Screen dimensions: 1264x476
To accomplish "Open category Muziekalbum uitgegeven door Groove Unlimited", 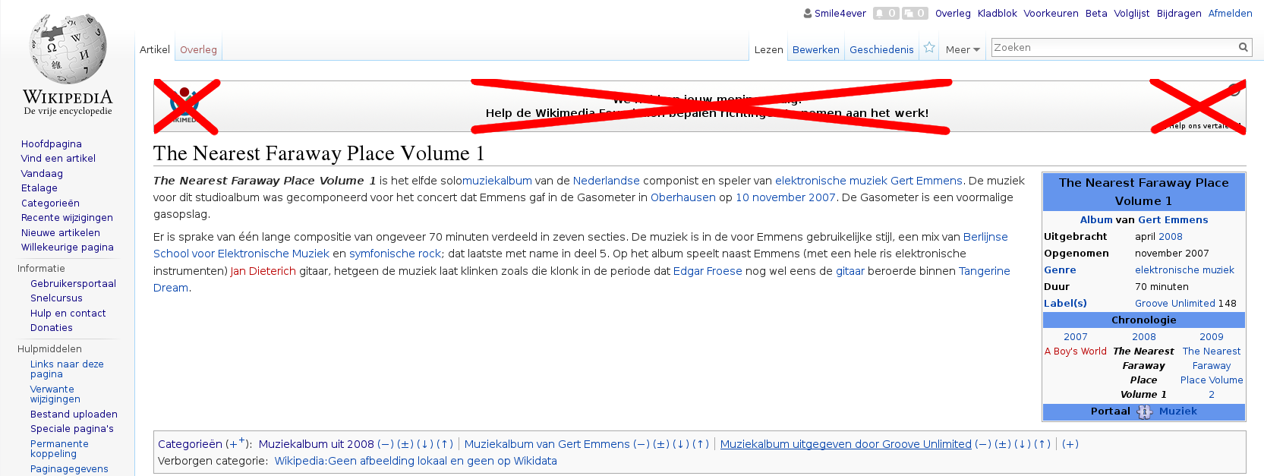I will point(846,444).
